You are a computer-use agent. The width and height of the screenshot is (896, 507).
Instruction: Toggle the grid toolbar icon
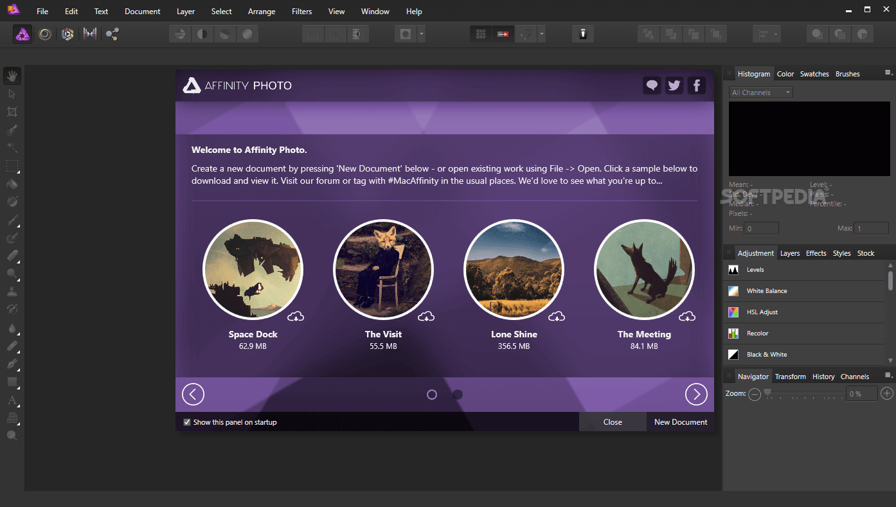[x=480, y=34]
